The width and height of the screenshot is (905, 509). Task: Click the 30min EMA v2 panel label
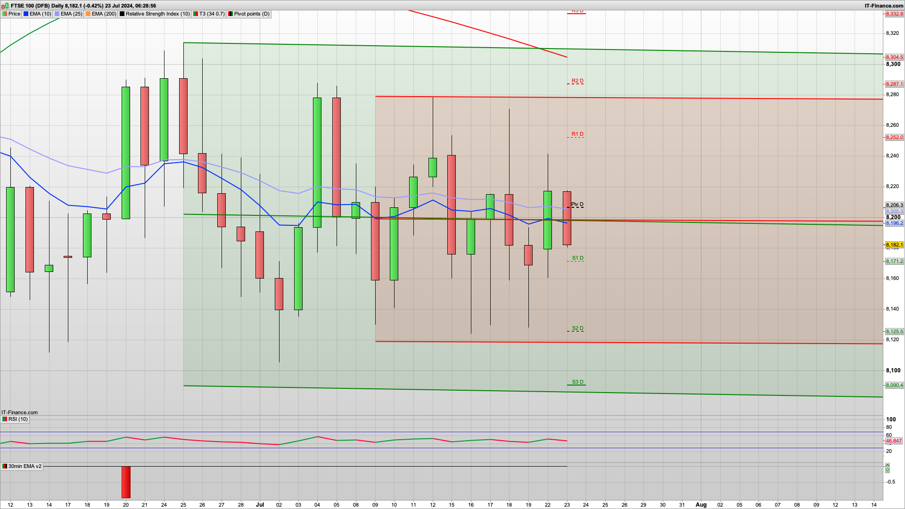[x=22, y=466]
